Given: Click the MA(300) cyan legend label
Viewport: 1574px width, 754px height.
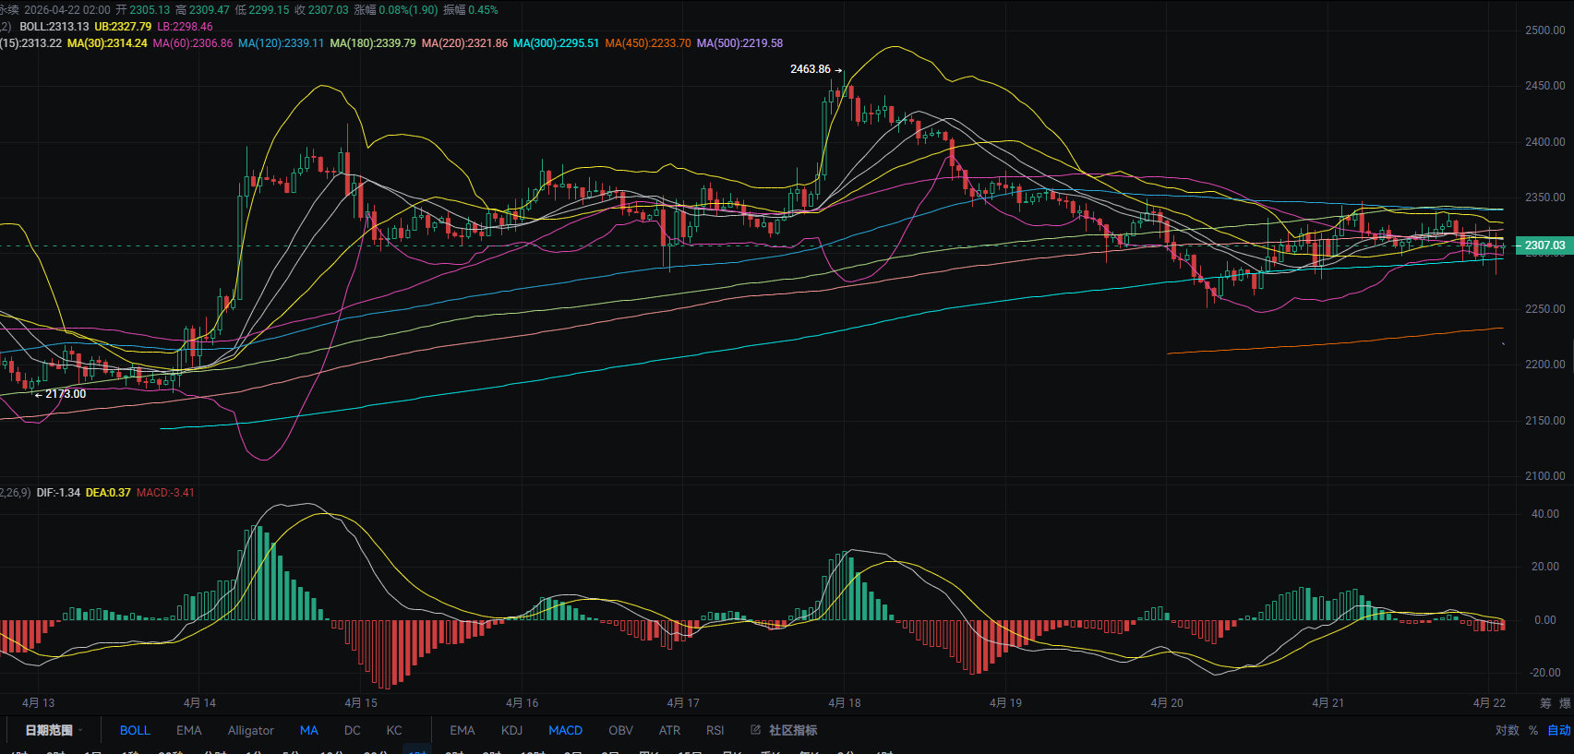Looking at the screenshot, I should click(556, 43).
